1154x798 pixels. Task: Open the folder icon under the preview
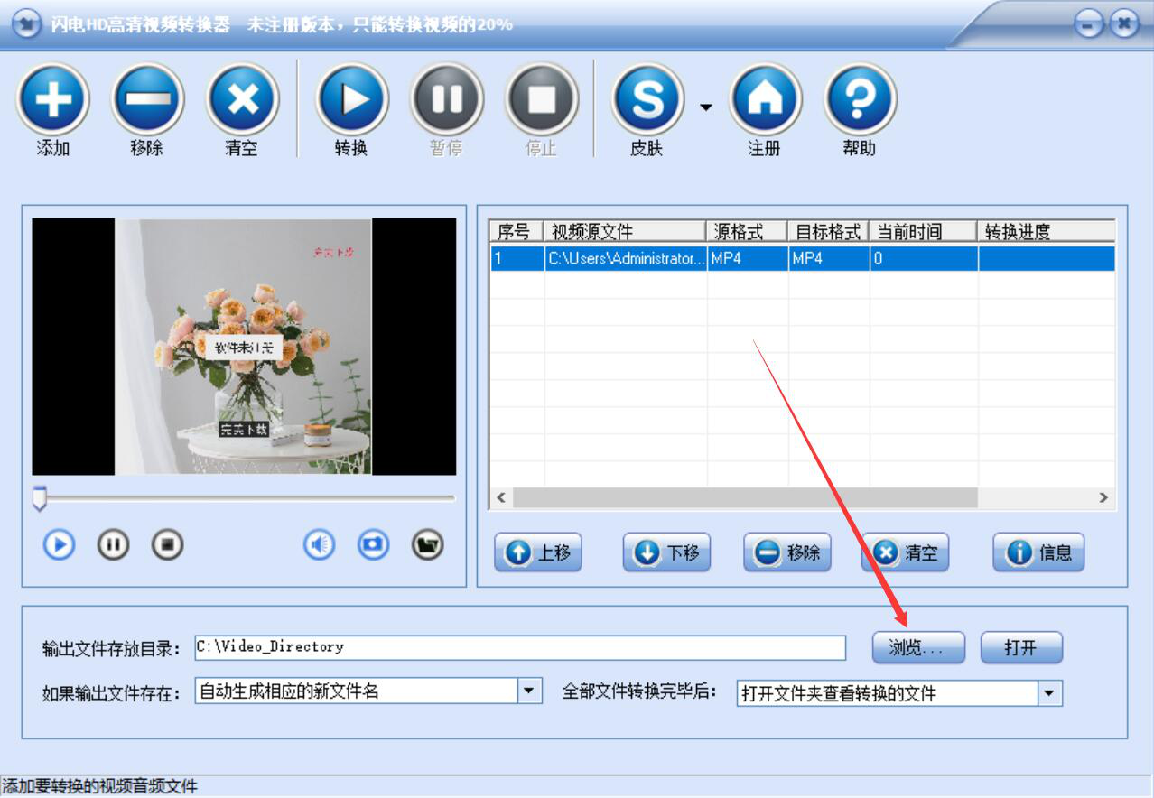click(428, 544)
